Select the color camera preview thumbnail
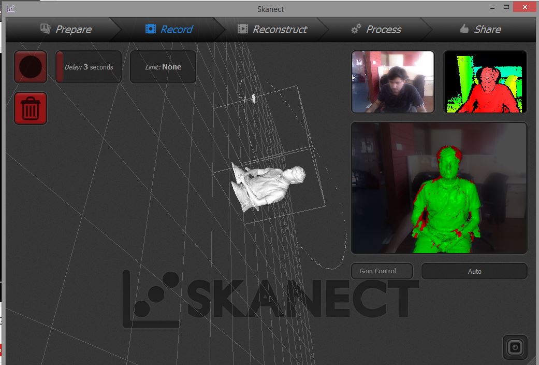The width and height of the screenshot is (539, 365). 393,82
